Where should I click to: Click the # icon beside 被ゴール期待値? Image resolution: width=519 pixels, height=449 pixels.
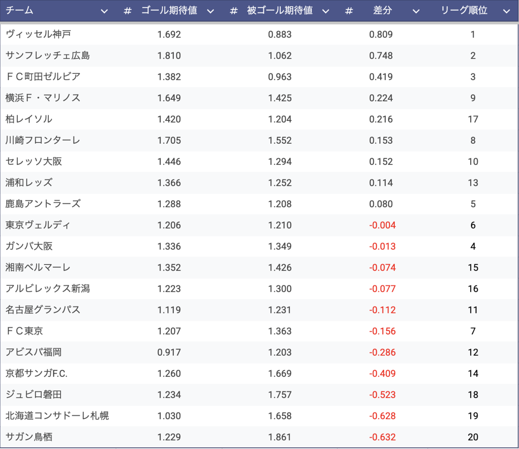point(234,11)
